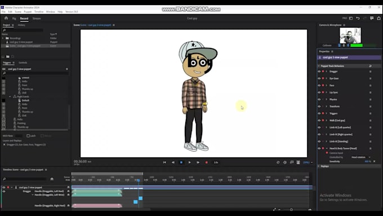Select the green Left Heel dragger take

97,191
